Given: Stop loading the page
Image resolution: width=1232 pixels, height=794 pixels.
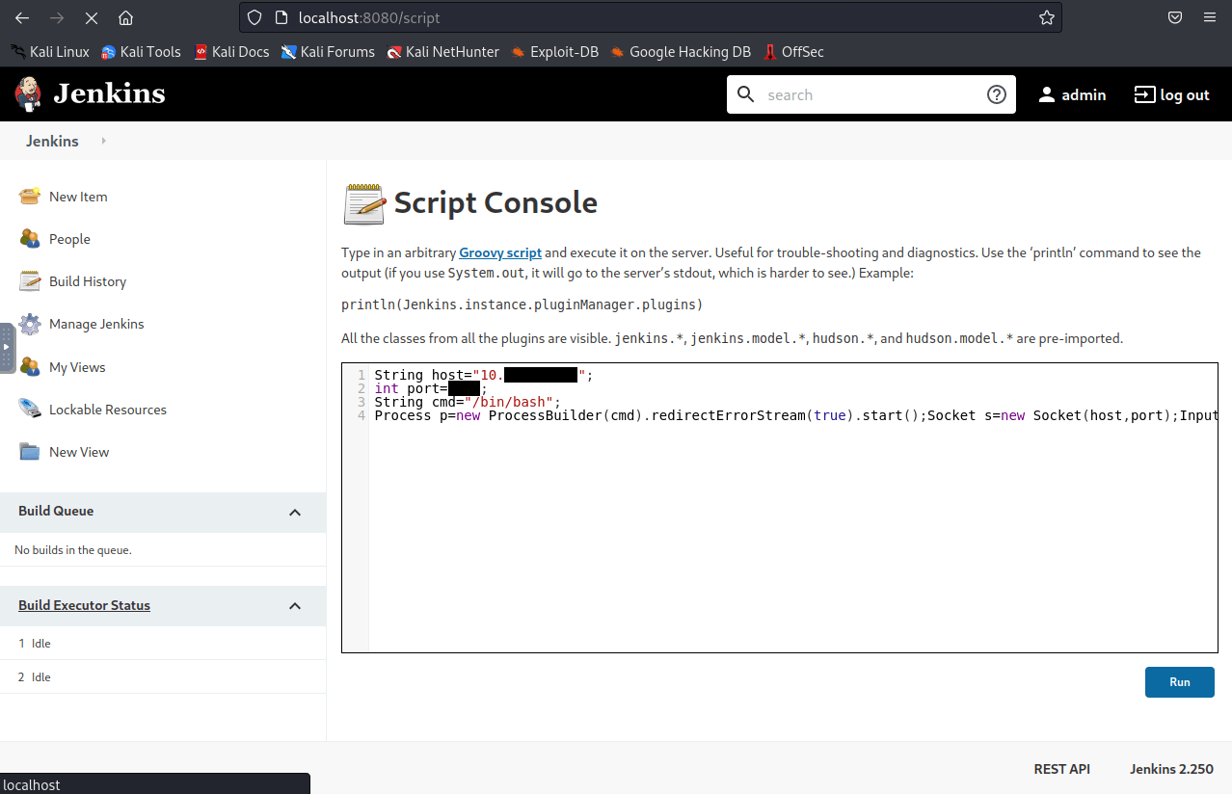Looking at the screenshot, I should (x=92, y=17).
